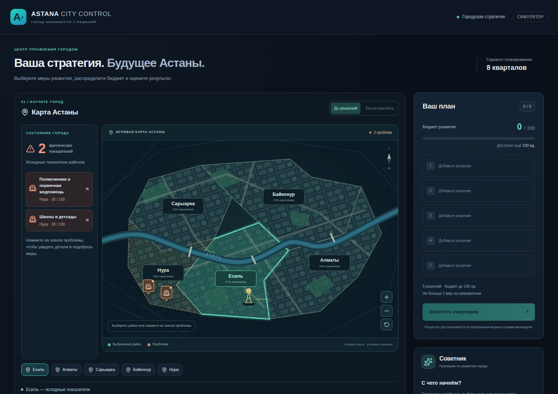Switch the map to После расчёта
The image size is (558, 394).
click(x=379, y=108)
